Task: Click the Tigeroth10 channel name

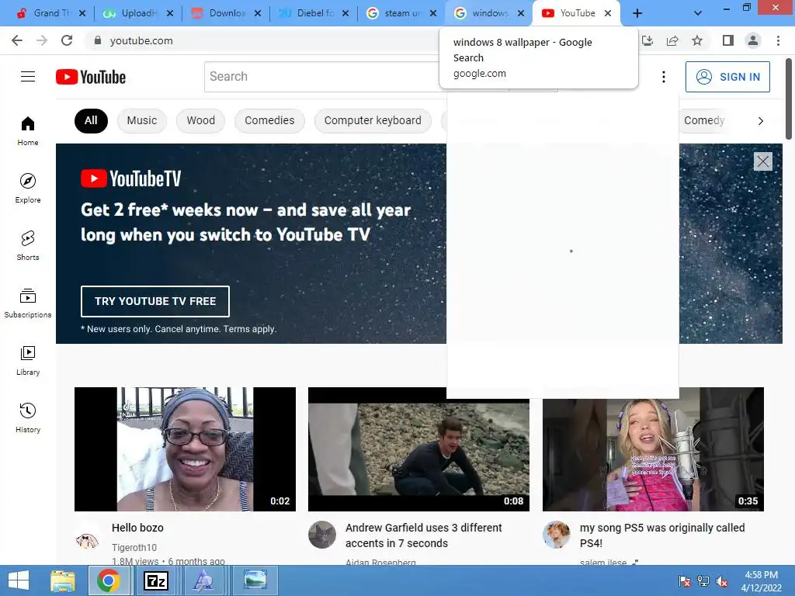Action: click(134, 547)
